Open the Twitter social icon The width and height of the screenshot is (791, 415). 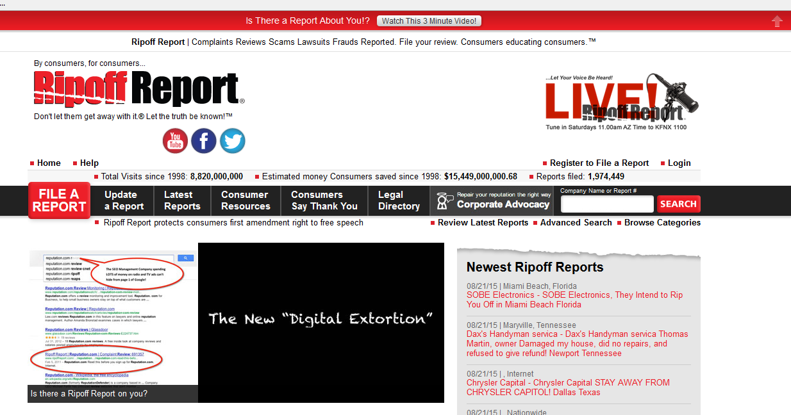point(233,141)
